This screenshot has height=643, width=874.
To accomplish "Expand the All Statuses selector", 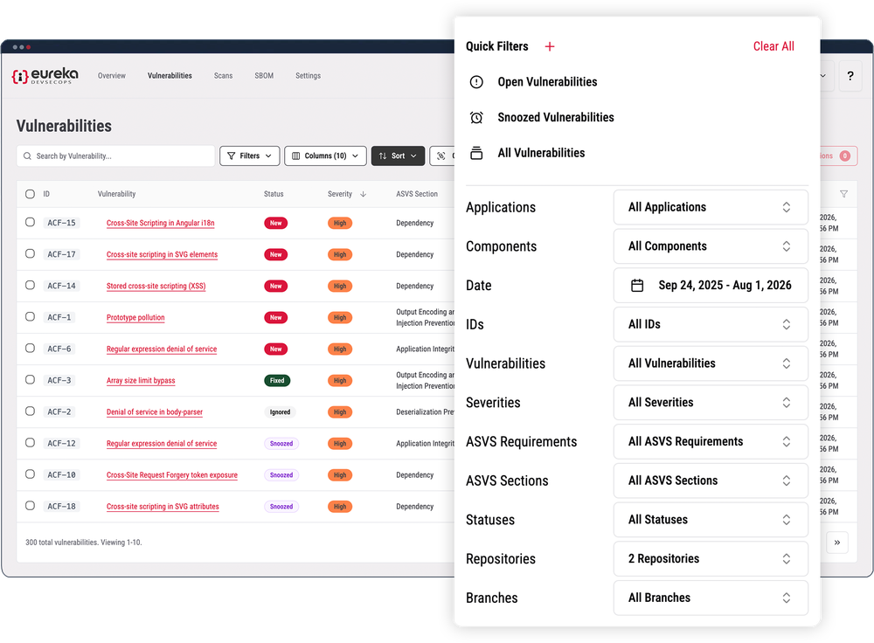I will point(711,520).
